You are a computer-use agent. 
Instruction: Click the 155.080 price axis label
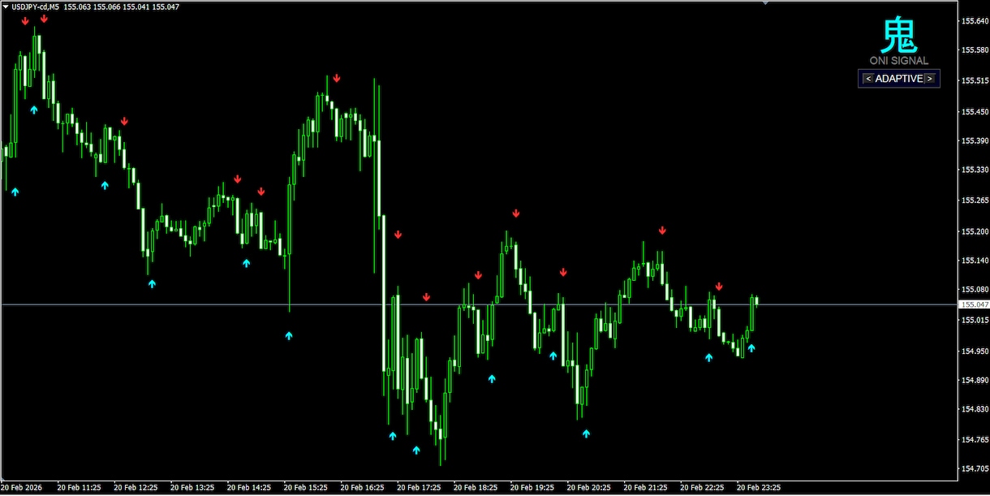pos(974,290)
